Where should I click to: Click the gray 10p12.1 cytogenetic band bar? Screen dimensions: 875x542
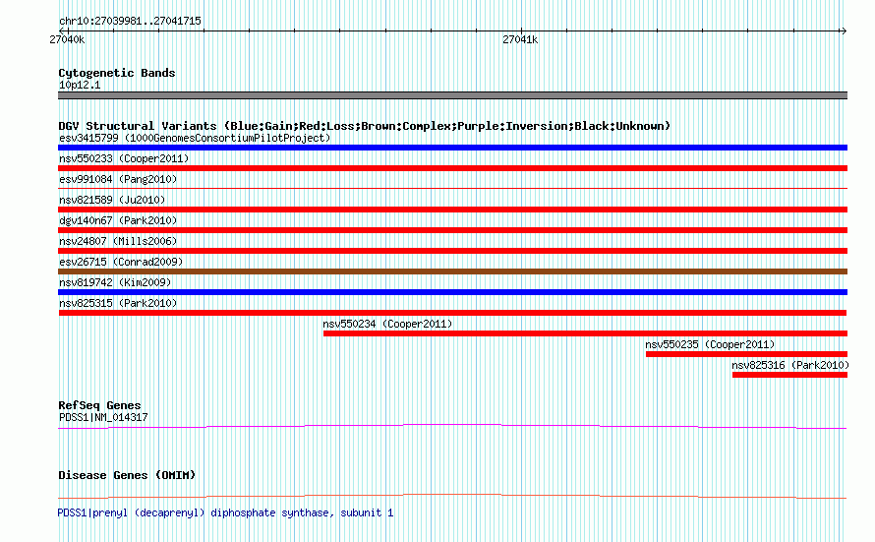click(x=452, y=95)
